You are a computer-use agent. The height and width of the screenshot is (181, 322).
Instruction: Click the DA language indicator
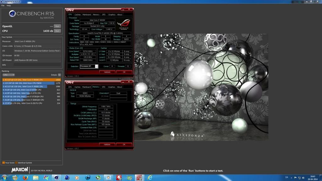click(x=287, y=177)
